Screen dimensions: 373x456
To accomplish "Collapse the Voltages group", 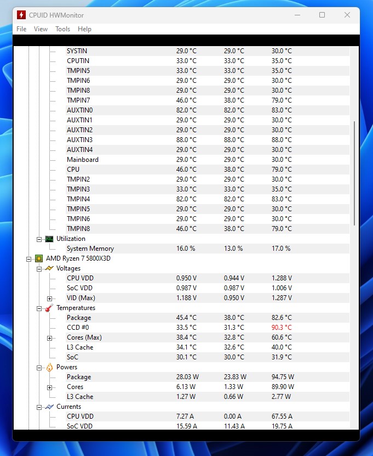I will pos(39,269).
